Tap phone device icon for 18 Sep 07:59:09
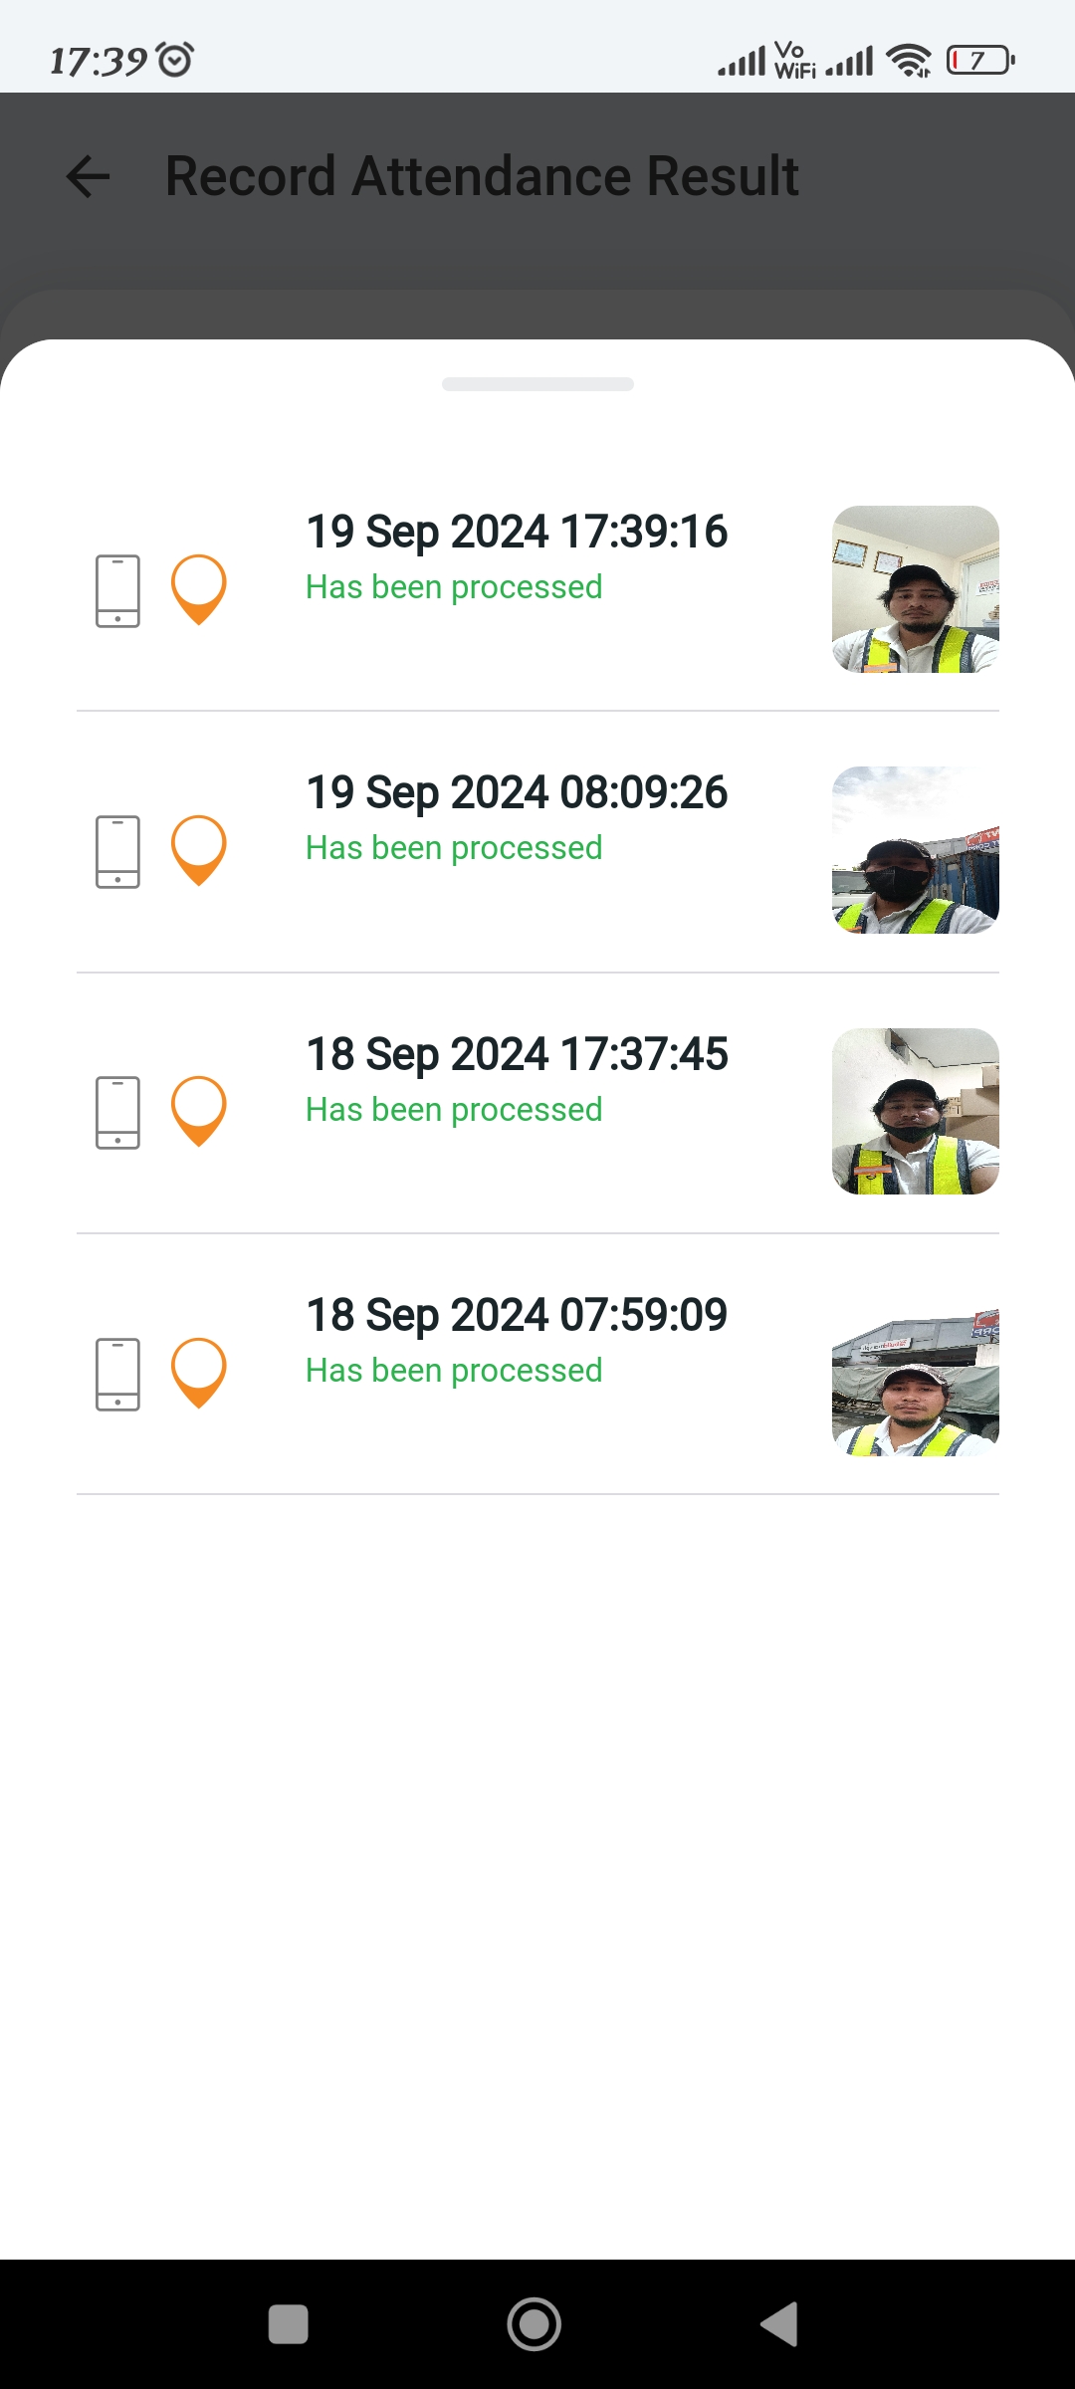The height and width of the screenshot is (2389, 1075). tap(117, 1374)
